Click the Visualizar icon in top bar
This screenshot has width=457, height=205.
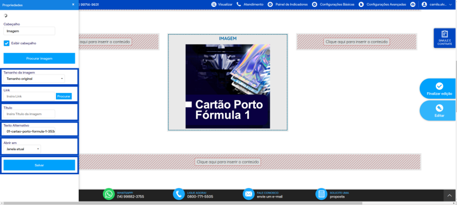coord(214,5)
